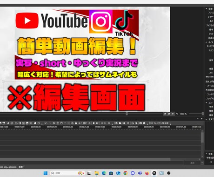Viewport: 214px width, 177px height.
Task: Paste with the clipboard icon next to copy
Action: click(61, 123)
